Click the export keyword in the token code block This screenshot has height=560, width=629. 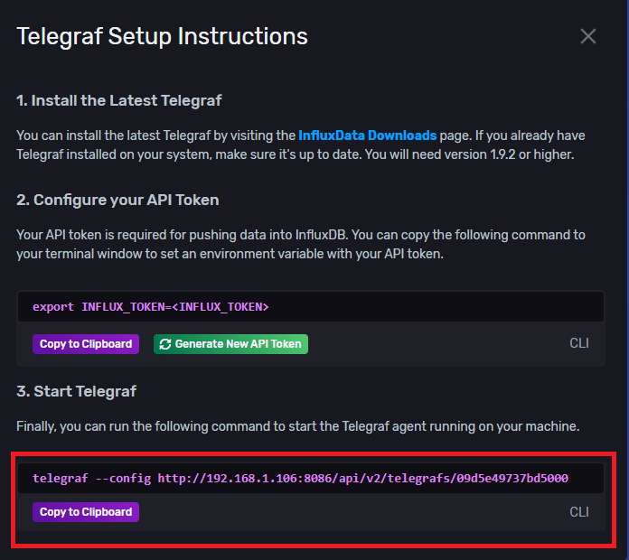[53, 307]
